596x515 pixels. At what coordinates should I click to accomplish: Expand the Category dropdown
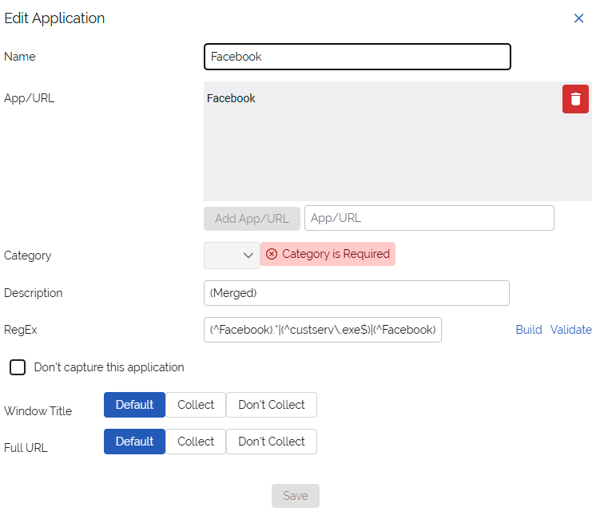coord(232,255)
